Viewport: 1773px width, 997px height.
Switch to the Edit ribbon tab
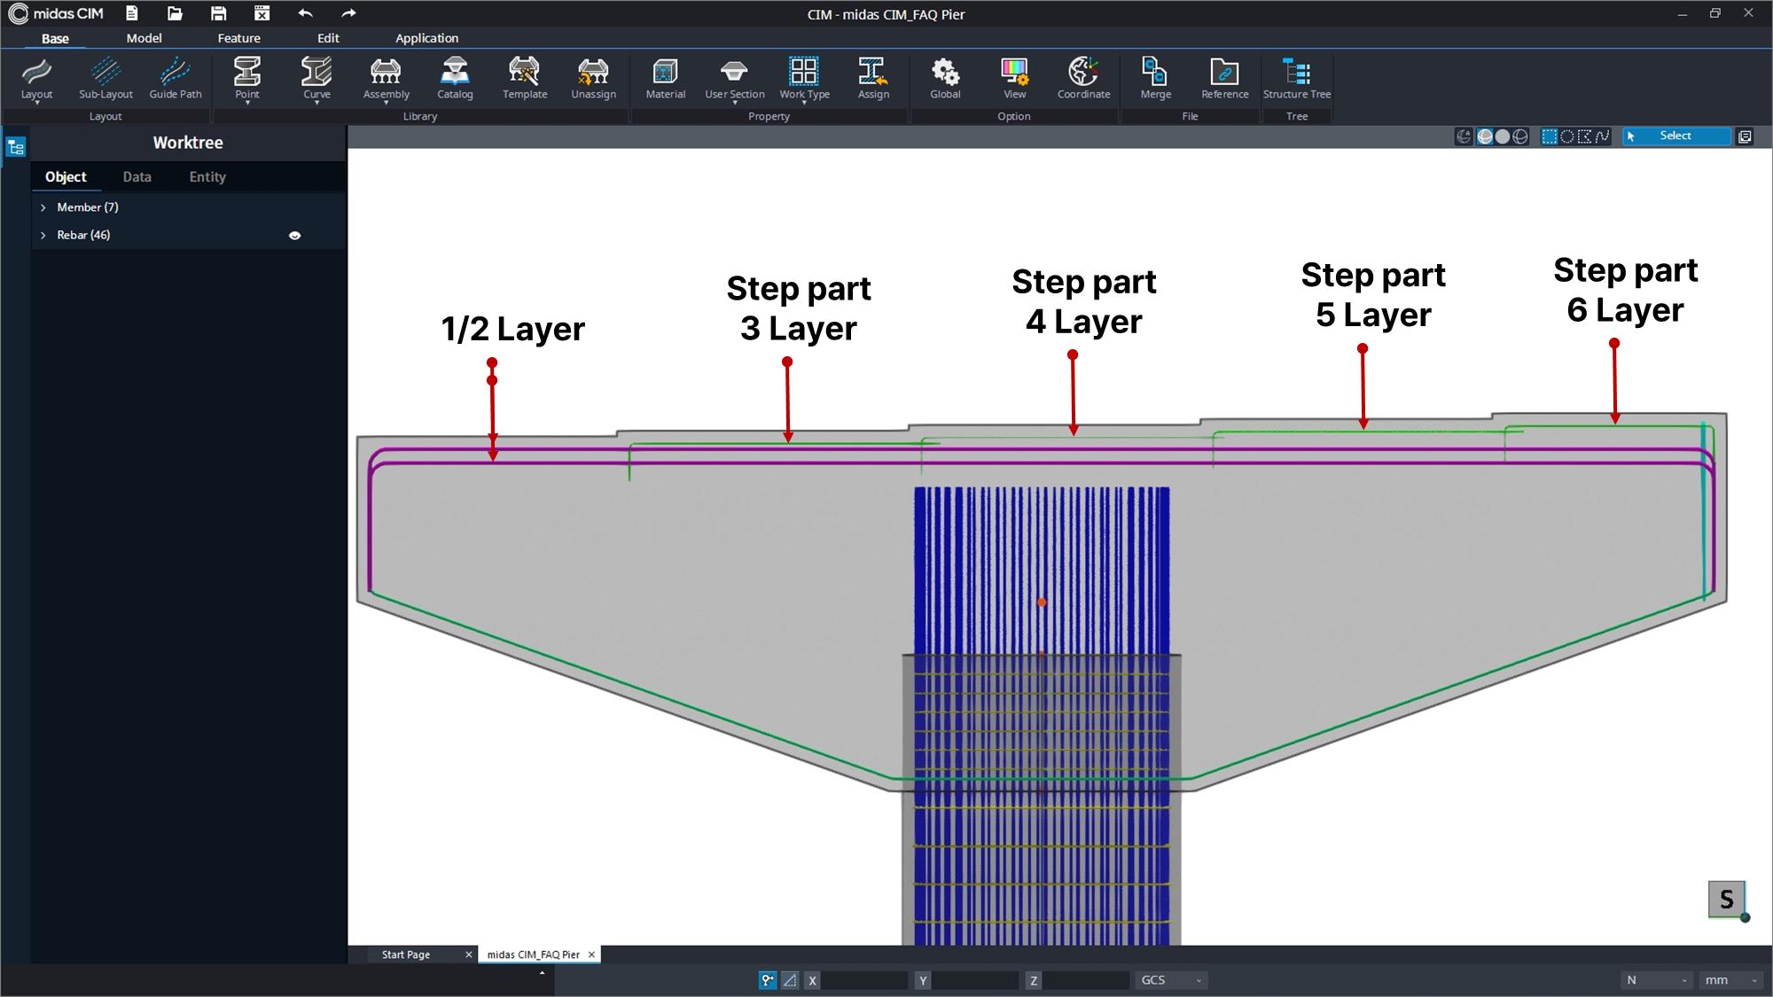328,38
